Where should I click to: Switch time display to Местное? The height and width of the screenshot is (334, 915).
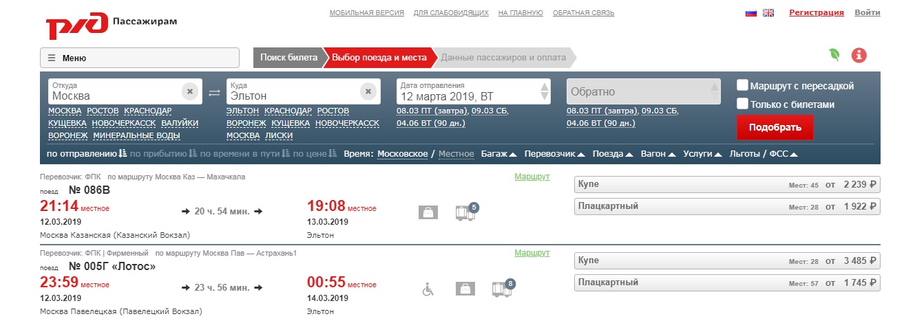click(x=456, y=154)
